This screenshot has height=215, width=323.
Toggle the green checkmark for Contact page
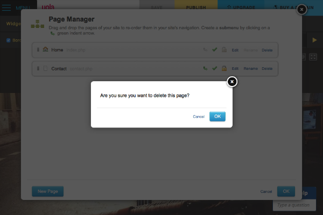tap(214, 68)
